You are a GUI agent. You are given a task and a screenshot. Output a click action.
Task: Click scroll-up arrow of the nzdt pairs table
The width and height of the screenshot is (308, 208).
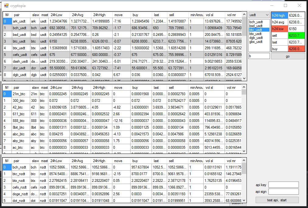[244, 161]
